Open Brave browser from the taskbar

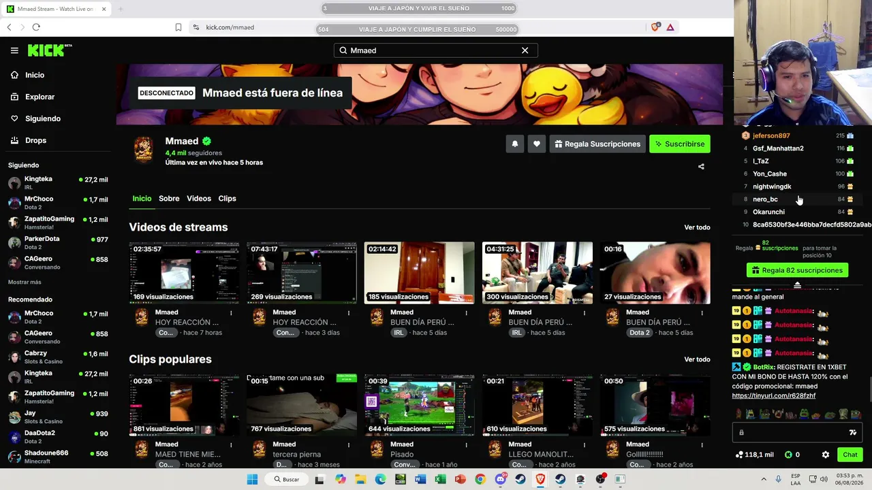(540, 479)
